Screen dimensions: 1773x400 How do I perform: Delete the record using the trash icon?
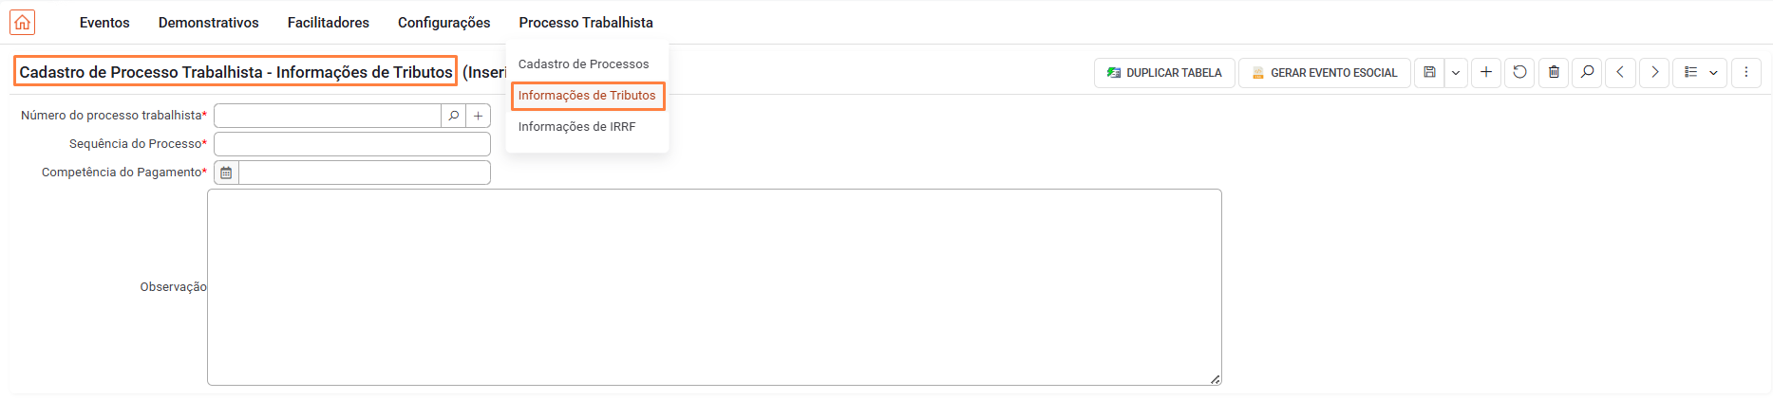coord(1554,72)
